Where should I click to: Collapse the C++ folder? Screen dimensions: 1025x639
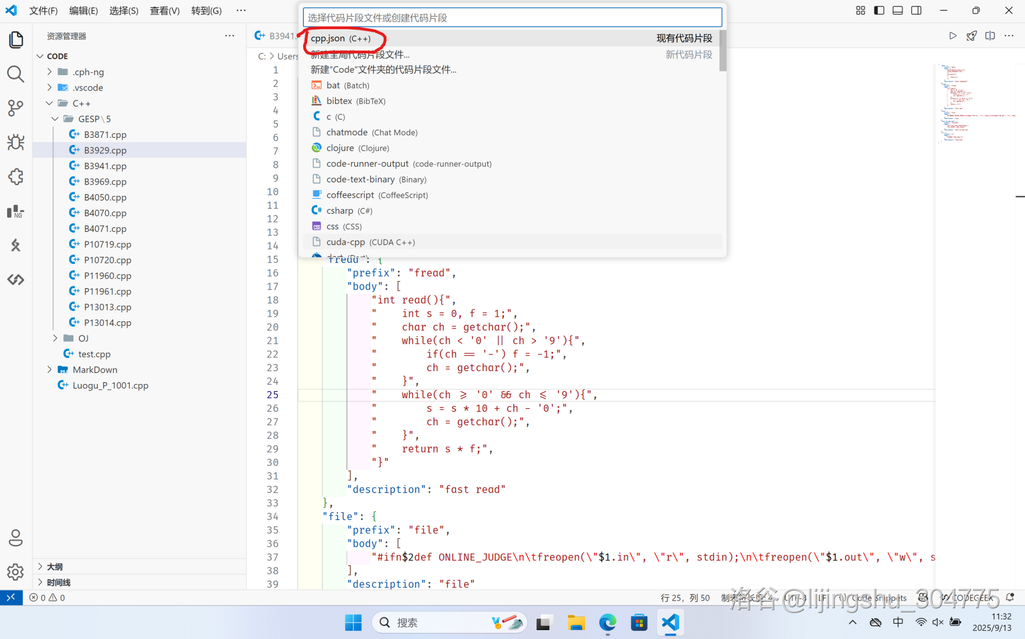point(139,103)
